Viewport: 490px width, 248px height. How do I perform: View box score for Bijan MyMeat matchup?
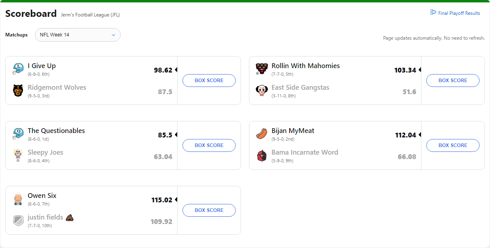(x=453, y=145)
